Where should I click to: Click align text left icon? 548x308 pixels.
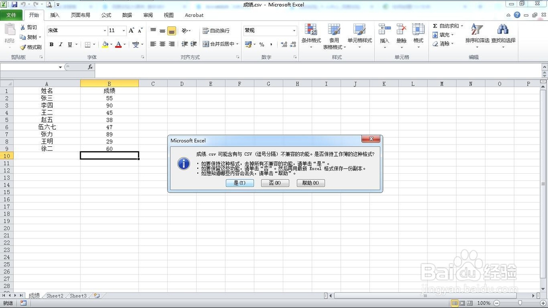click(153, 44)
